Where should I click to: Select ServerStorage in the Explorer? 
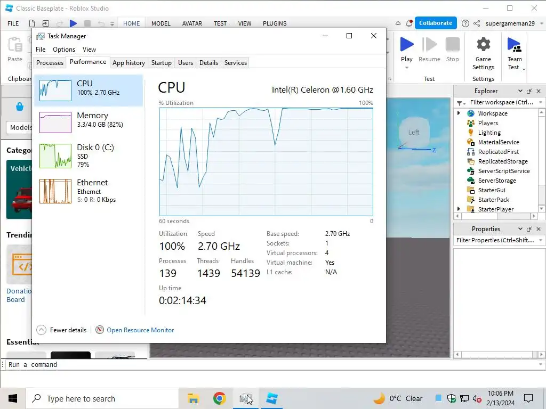pos(497,181)
